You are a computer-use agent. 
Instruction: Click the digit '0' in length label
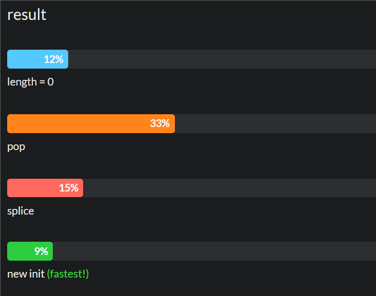click(x=50, y=82)
